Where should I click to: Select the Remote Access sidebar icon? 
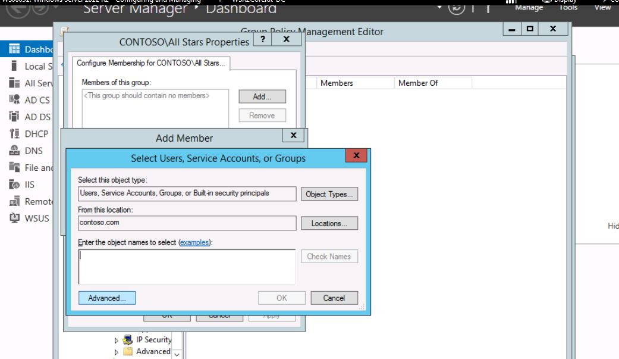(x=14, y=201)
